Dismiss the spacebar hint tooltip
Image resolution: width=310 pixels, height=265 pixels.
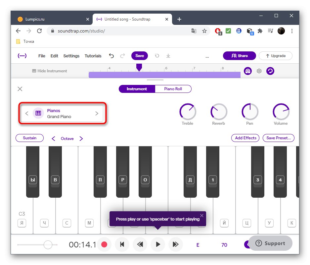[x=202, y=216]
